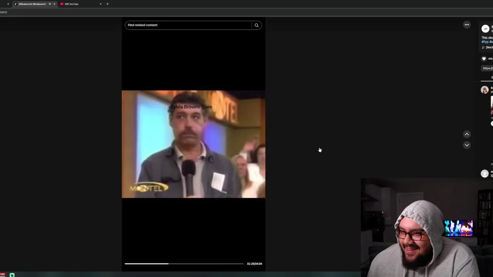
Task: Close the YouTube tab
Action: click(101, 4)
